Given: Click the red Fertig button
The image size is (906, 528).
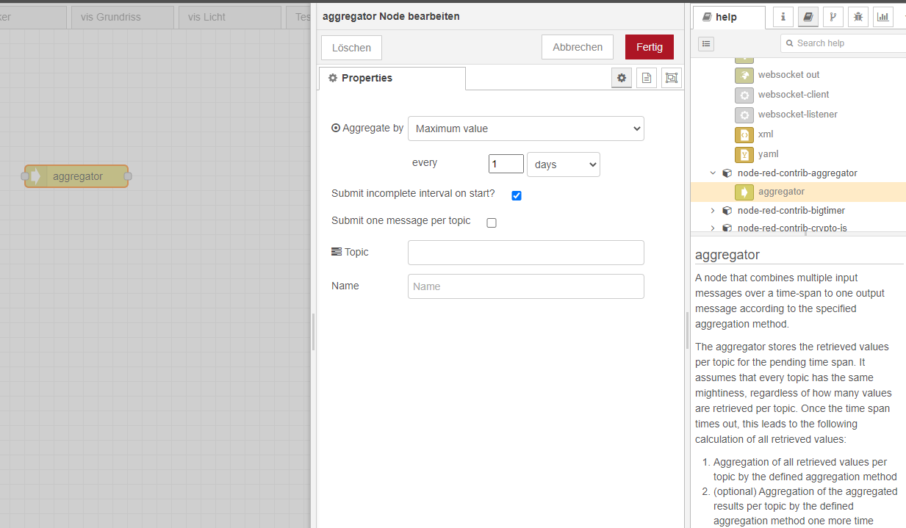Looking at the screenshot, I should 649,47.
